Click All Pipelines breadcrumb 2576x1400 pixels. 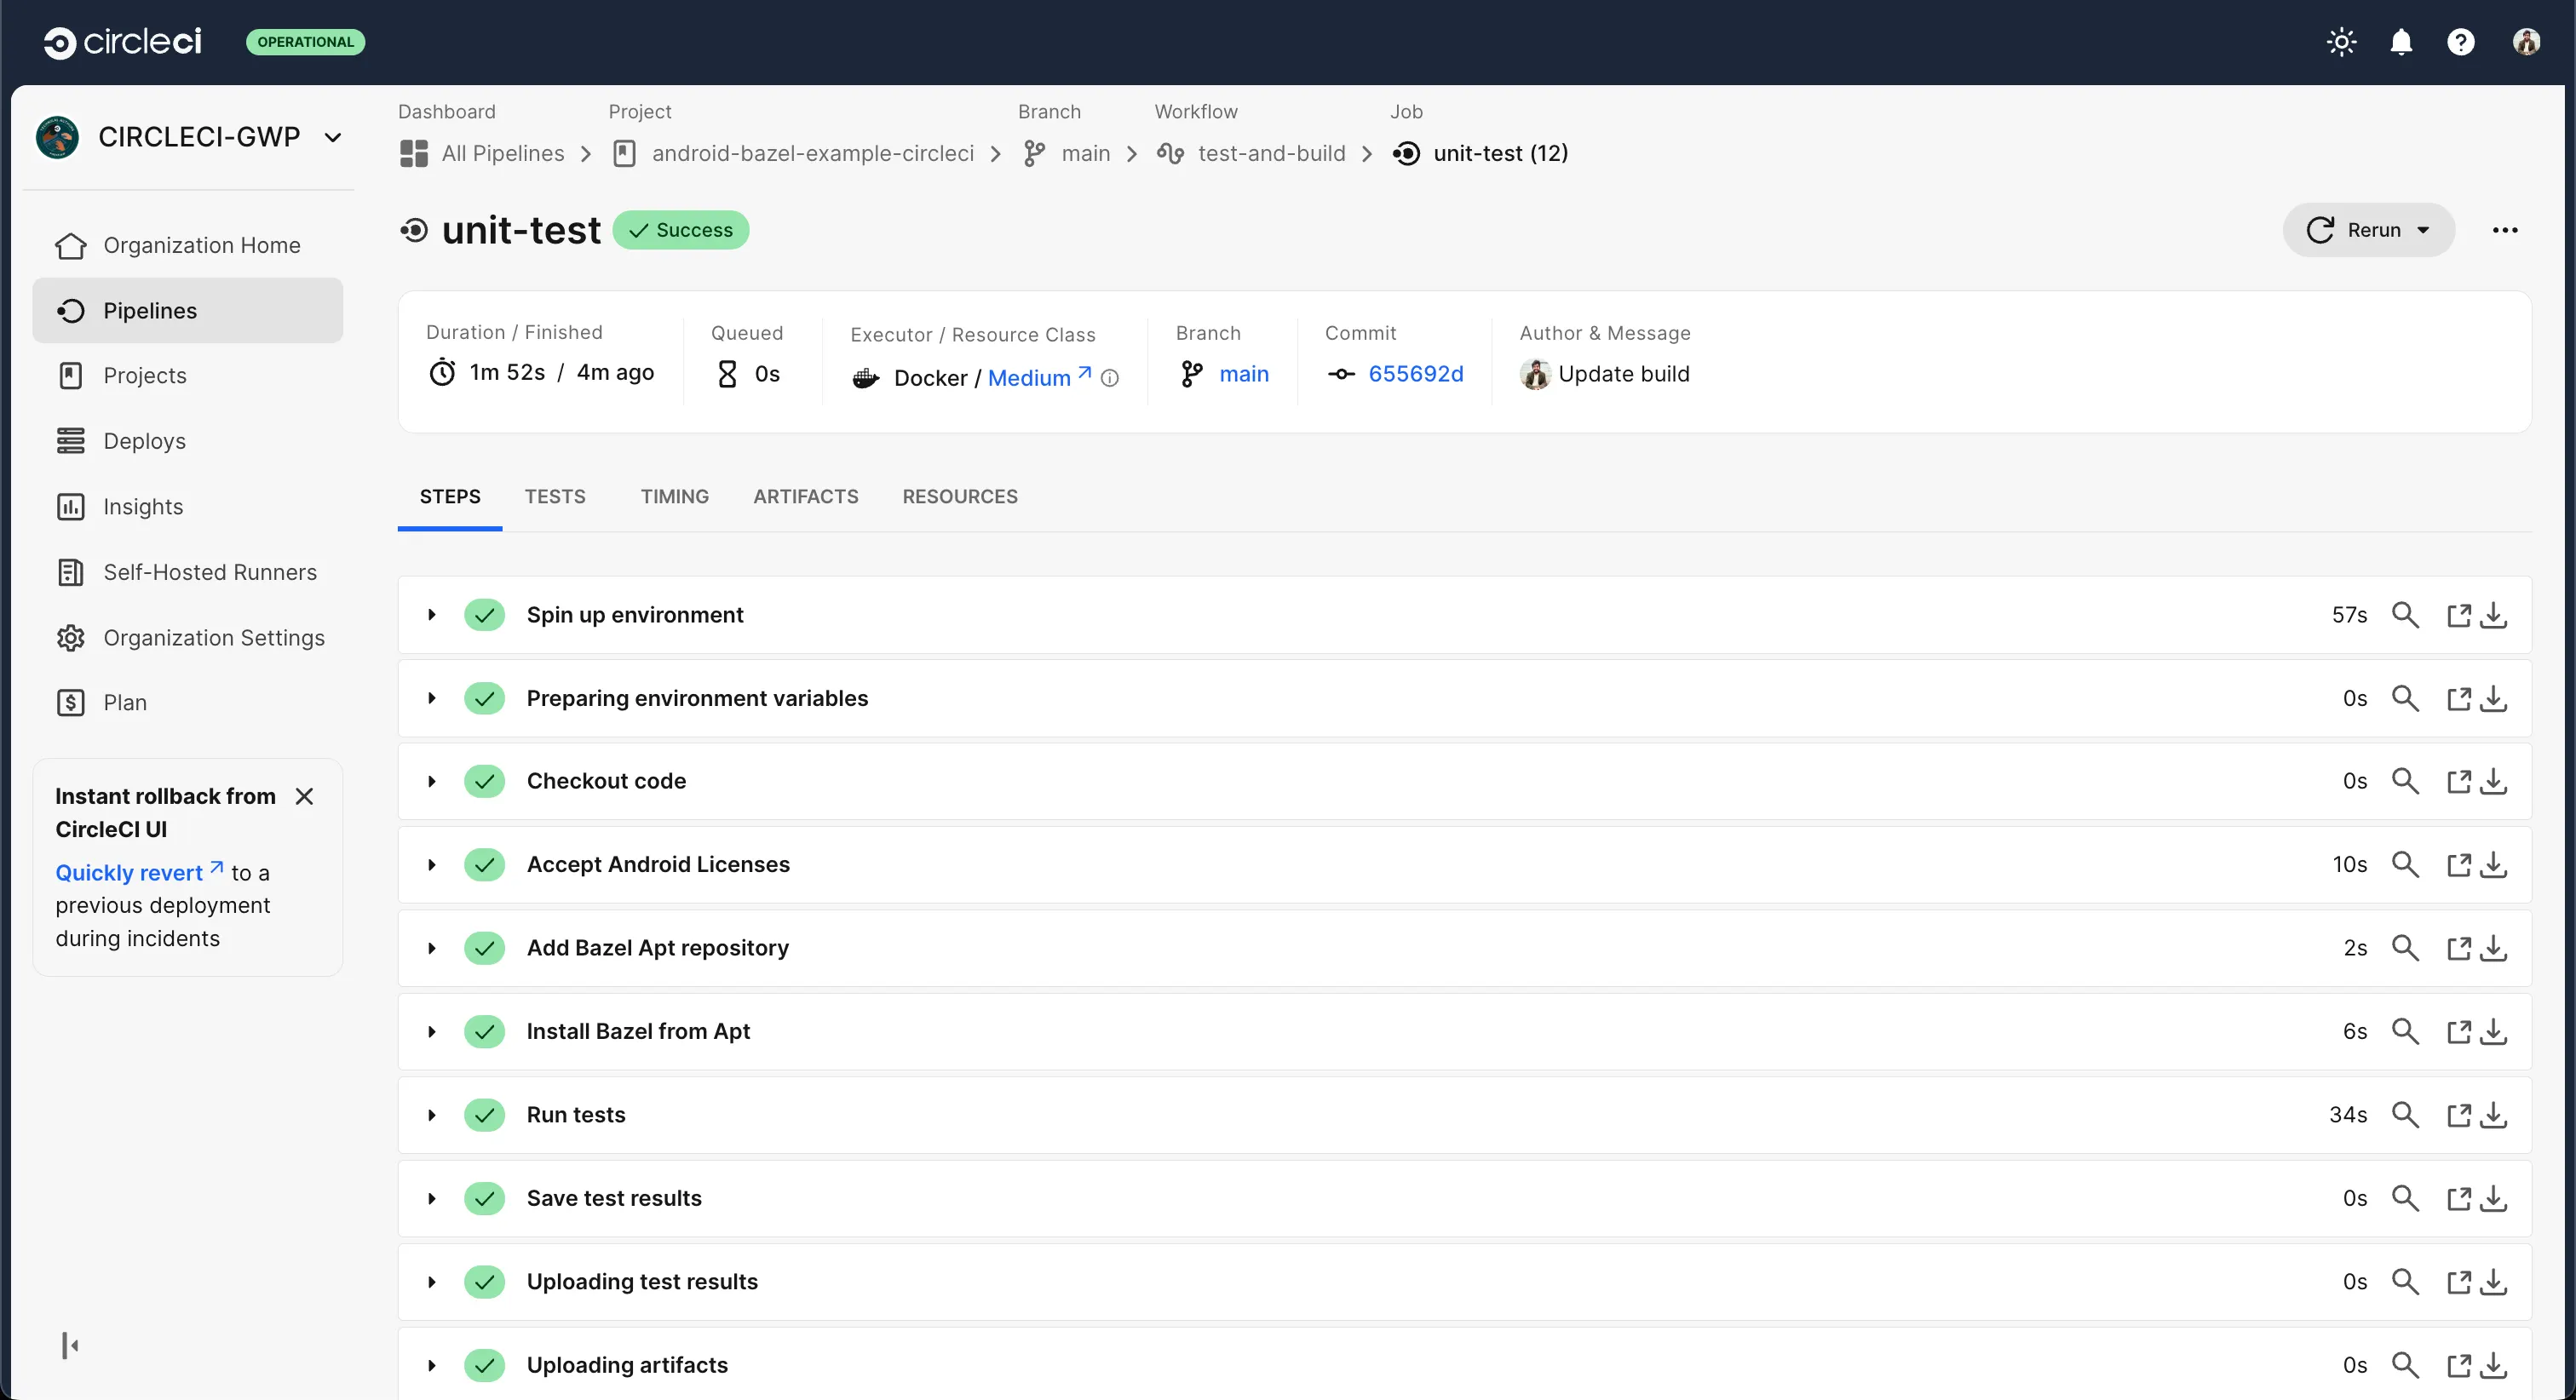483,153
